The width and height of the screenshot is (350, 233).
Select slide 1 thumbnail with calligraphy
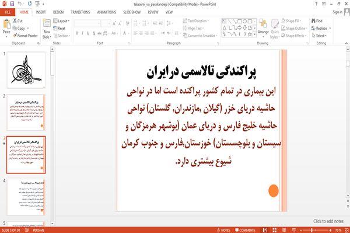coord(26,70)
